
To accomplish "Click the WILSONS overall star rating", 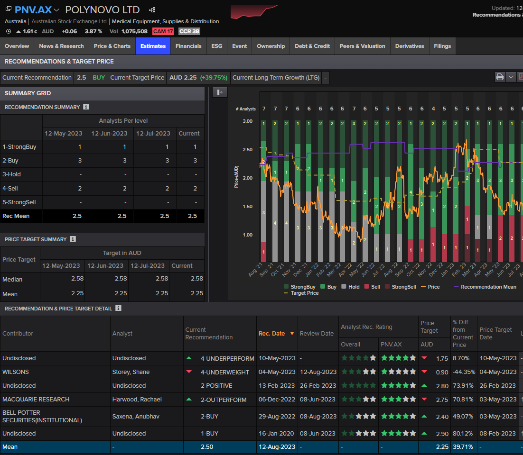I will pyautogui.click(x=359, y=372).
